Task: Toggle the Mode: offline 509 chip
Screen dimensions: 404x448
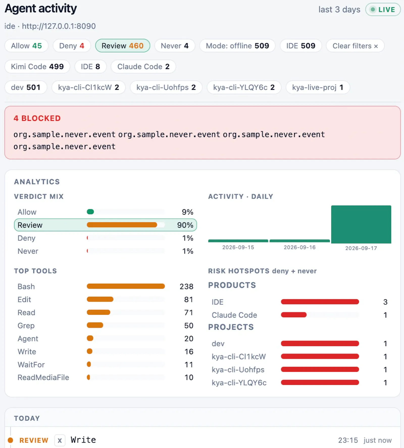Action: [237, 46]
